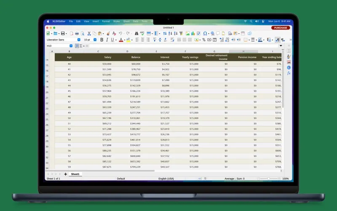Open the Format menu

[x=106, y=22]
